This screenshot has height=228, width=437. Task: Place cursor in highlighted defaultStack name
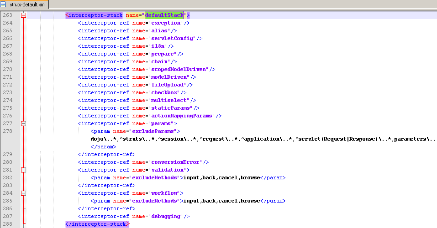[164, 15]
